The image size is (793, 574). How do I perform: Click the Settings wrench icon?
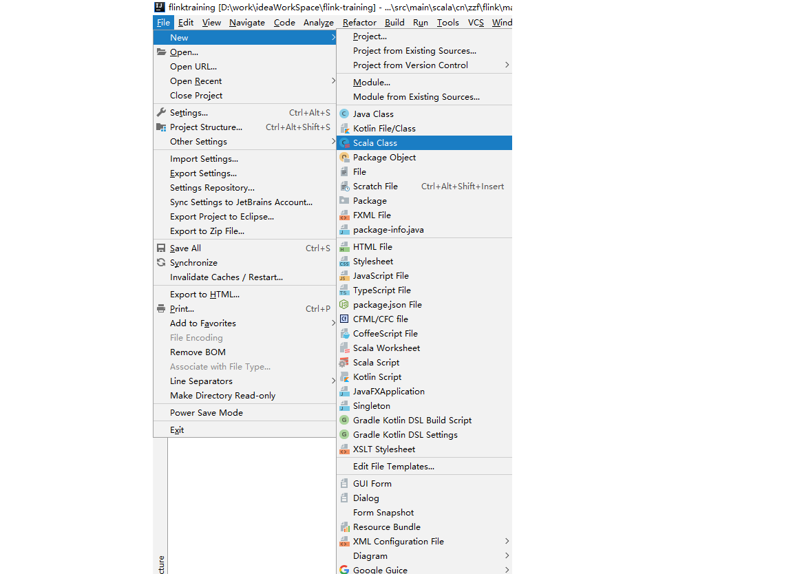(x=161, y=112)
